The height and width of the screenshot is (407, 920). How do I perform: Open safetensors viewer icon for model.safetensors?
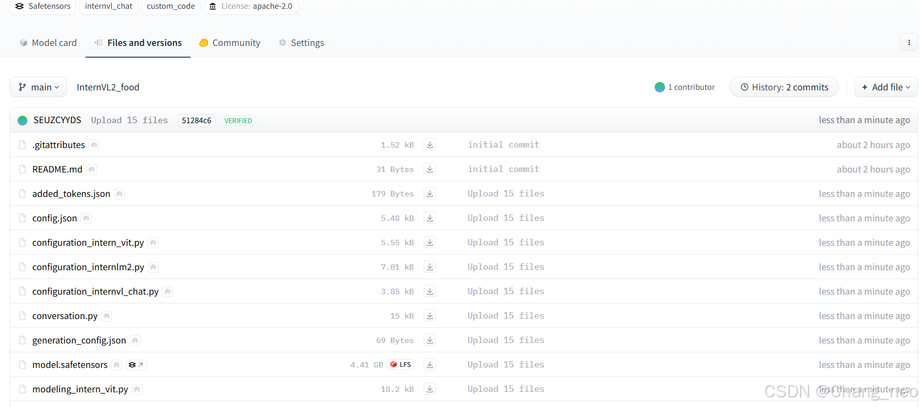pos(136,365)
